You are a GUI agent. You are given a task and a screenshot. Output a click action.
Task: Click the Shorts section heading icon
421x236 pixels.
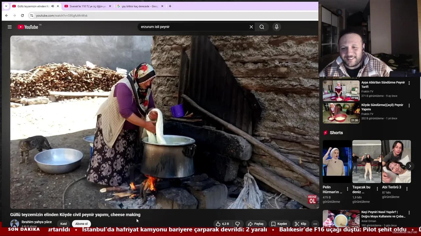click(x=326, y=133)
